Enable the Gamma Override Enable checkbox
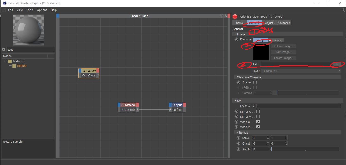The height and width of the screenshot is (165, 346). [255, 82]
